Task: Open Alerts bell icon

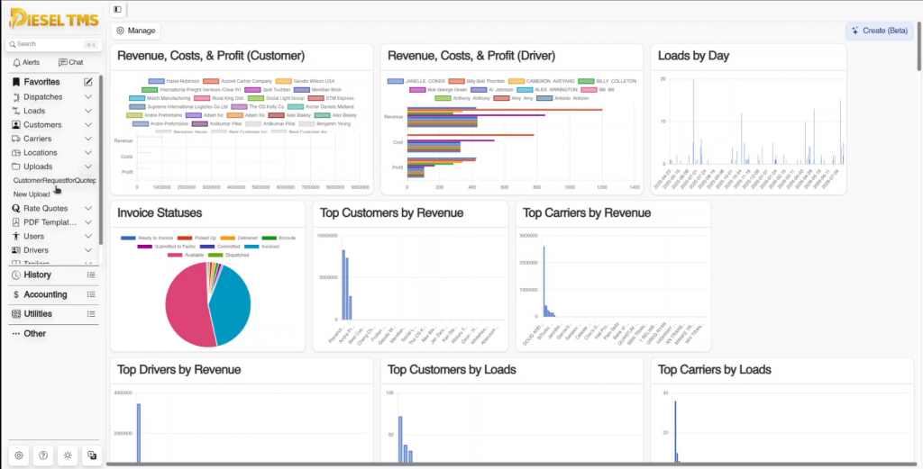Action: 16,62
